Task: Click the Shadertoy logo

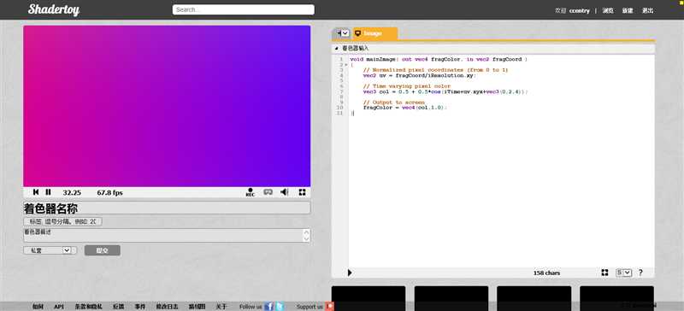Action: (x=54, y=9)
